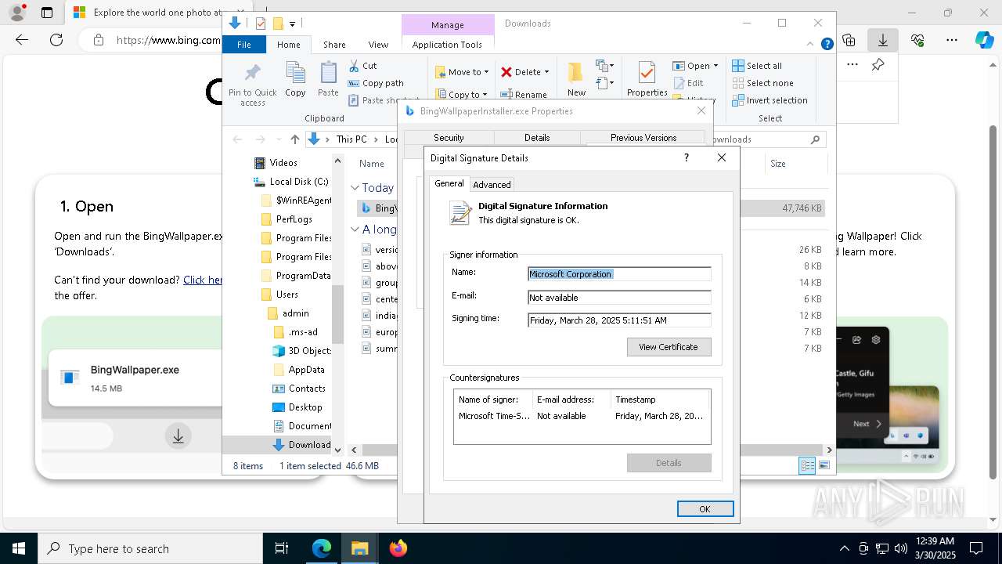Switch to details view button

807,466
